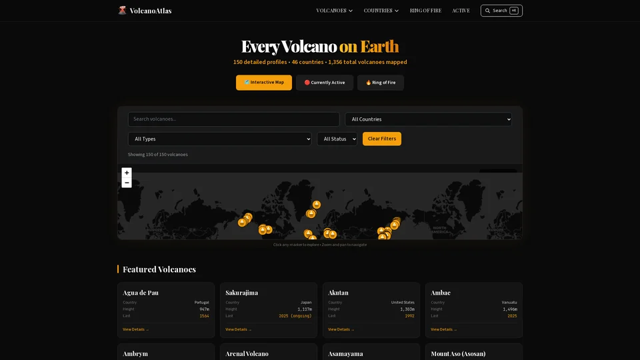Expand the Countries navigation menu

pos(381,11)
